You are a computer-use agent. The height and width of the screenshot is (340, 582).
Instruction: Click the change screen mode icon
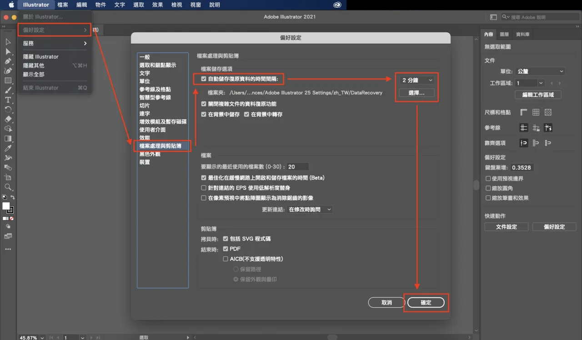pos(8,236)
